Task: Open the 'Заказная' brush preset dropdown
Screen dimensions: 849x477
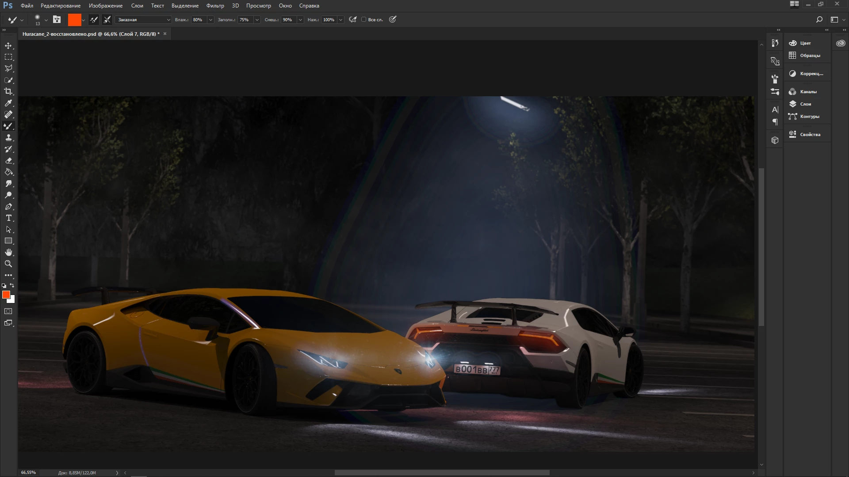Action: coord(143,19)
